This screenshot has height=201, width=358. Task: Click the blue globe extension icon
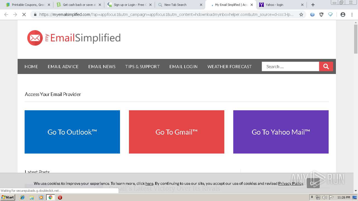pyautogui.click(x=312, y=15)
